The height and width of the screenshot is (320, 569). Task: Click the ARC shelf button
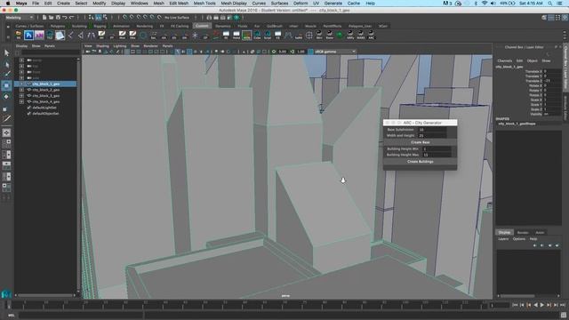click(x=372, y=36)
